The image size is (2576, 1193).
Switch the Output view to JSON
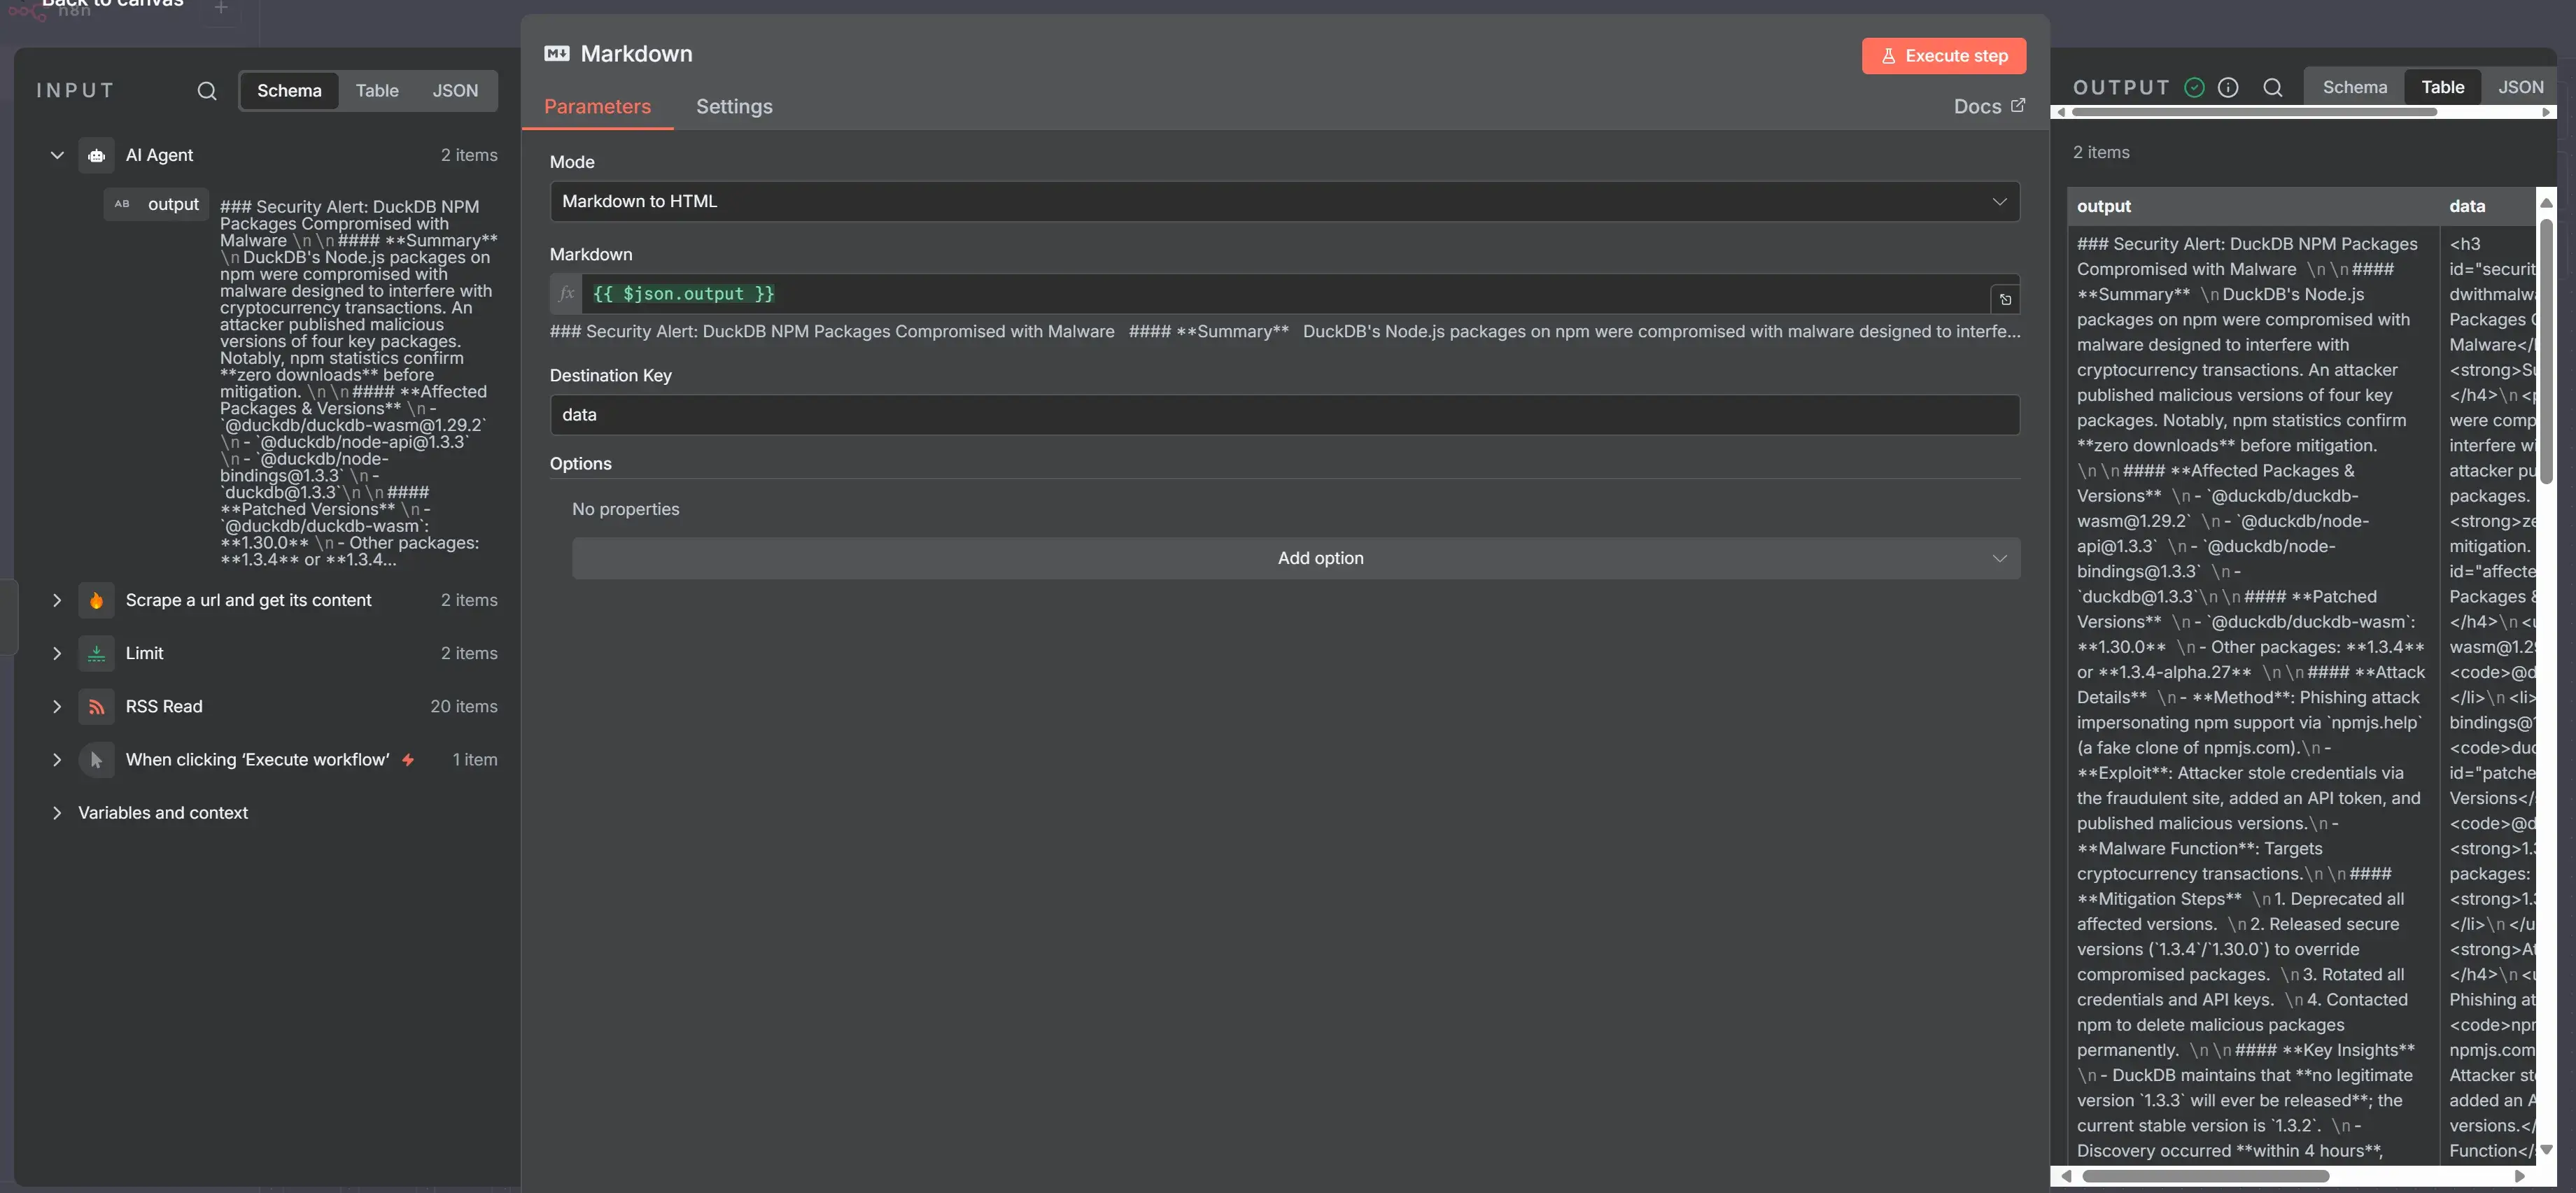point(2520,88)
